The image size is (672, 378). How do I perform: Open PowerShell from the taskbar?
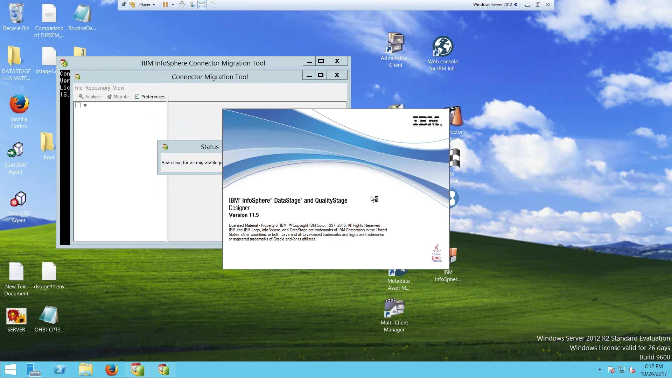pyautogui.click(x=60, y=370)
